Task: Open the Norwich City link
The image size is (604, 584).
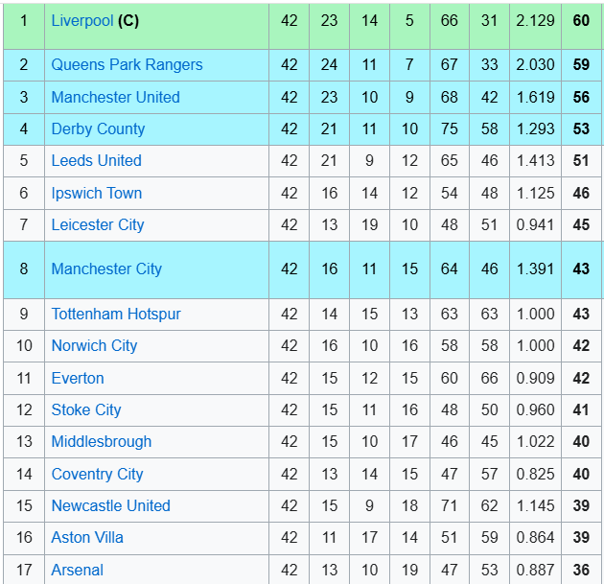Action: [94, 346]
